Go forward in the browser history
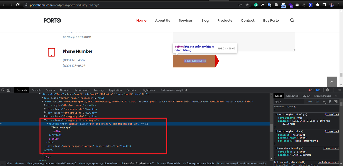This screenshot has width=343, height=166. click(x=11, y=5)
